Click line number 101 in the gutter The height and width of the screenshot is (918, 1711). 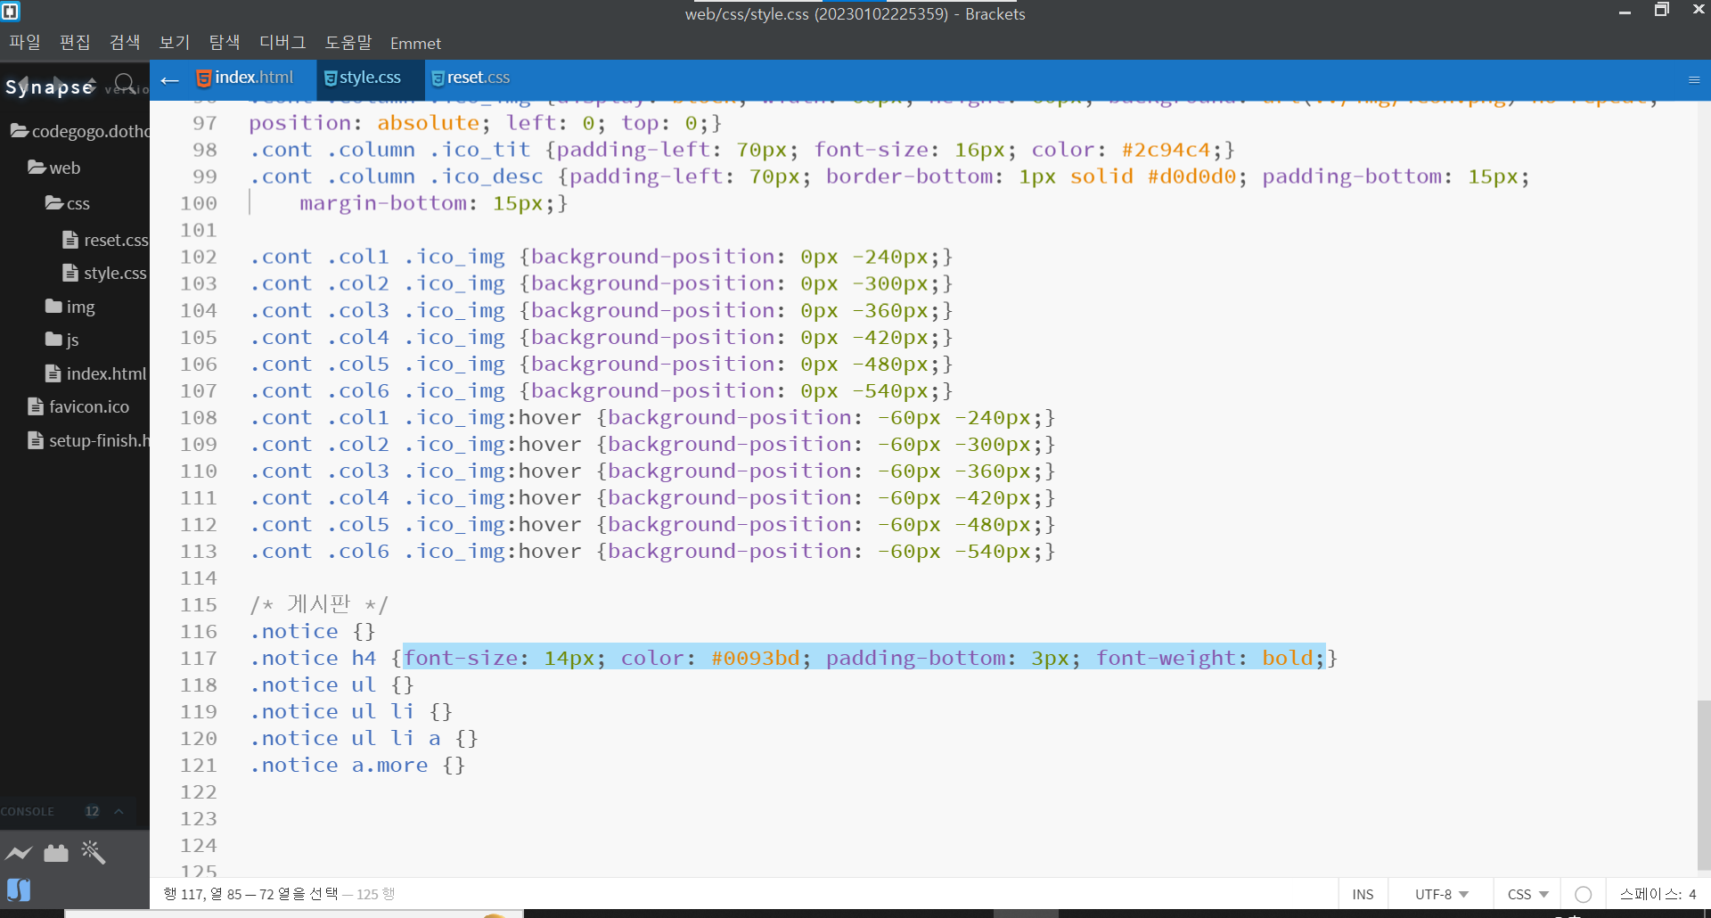199,230
